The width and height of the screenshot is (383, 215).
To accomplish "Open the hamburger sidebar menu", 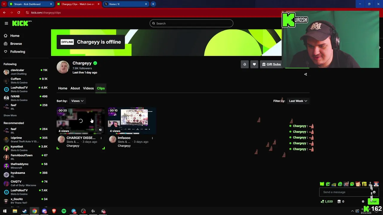I will (6, 23).
